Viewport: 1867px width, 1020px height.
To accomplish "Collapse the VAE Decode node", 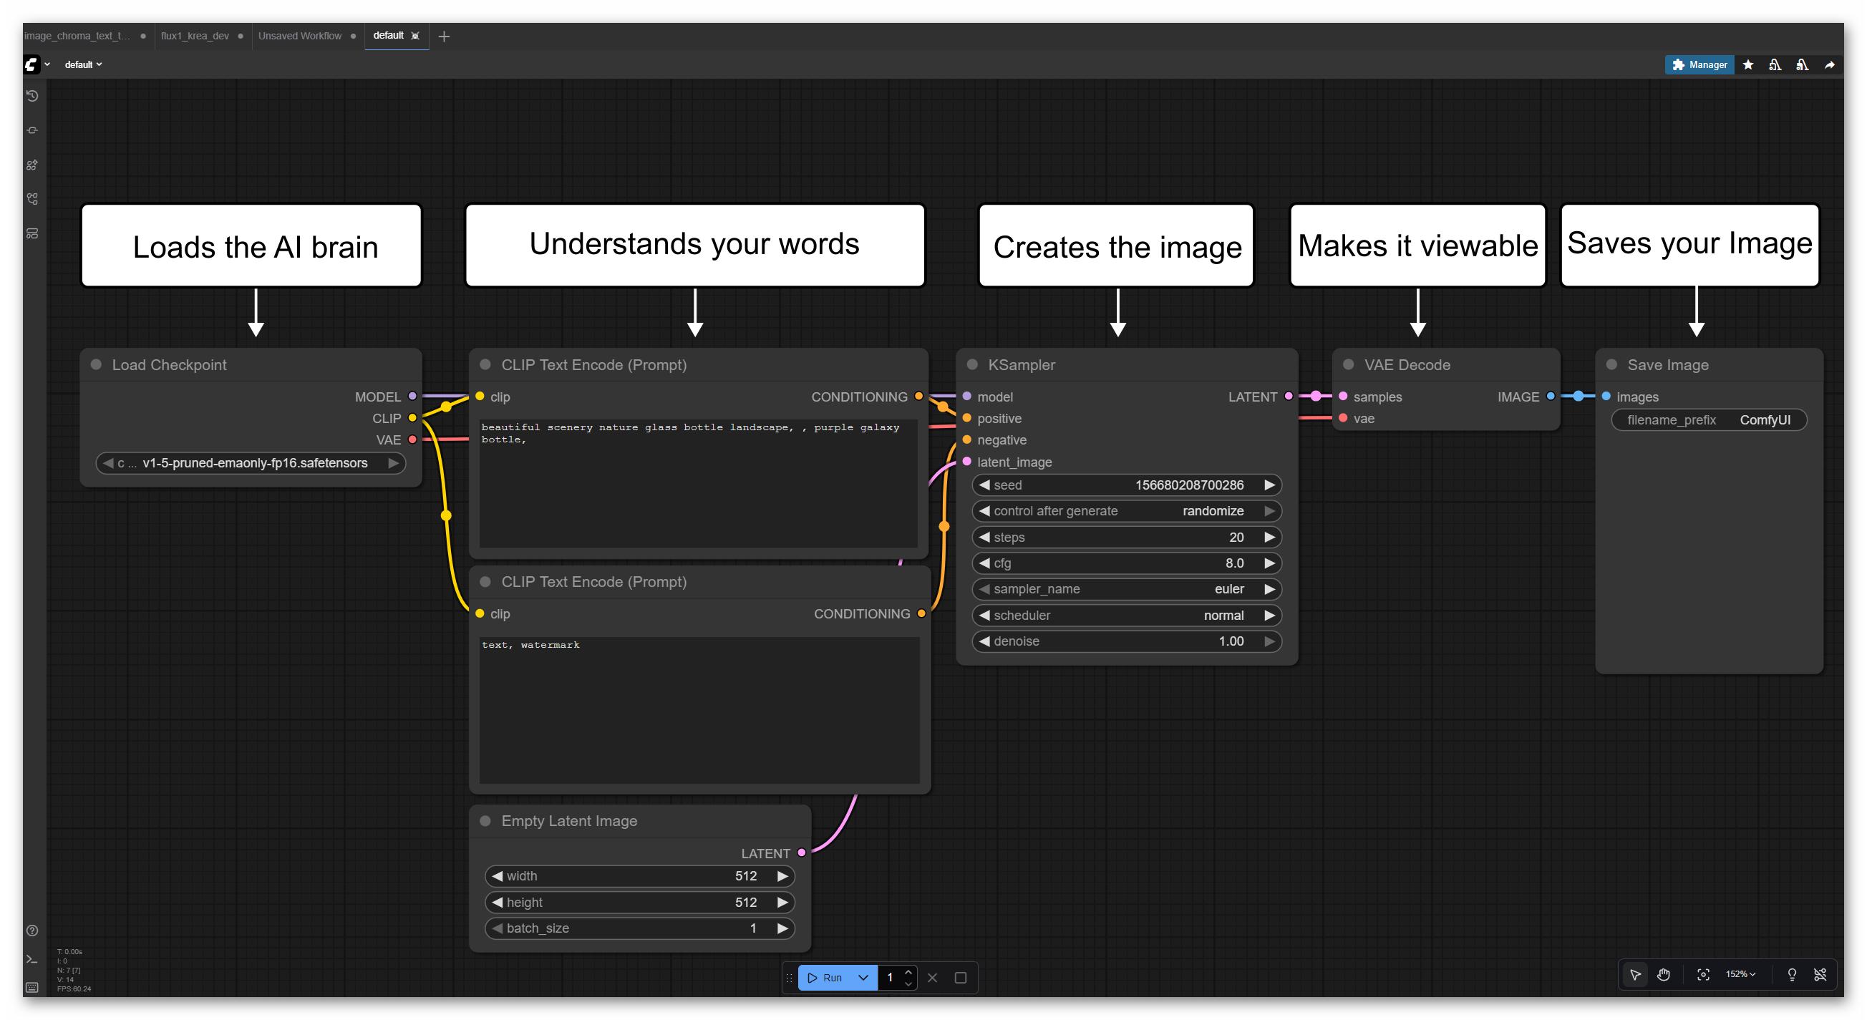I will point(1348,364).
